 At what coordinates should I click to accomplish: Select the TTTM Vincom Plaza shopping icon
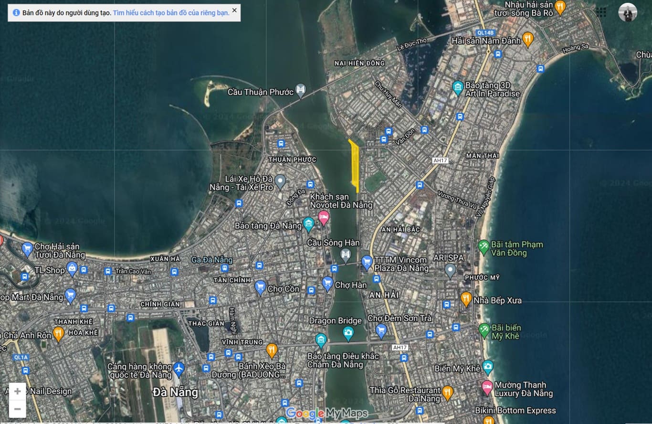(367, 262)
